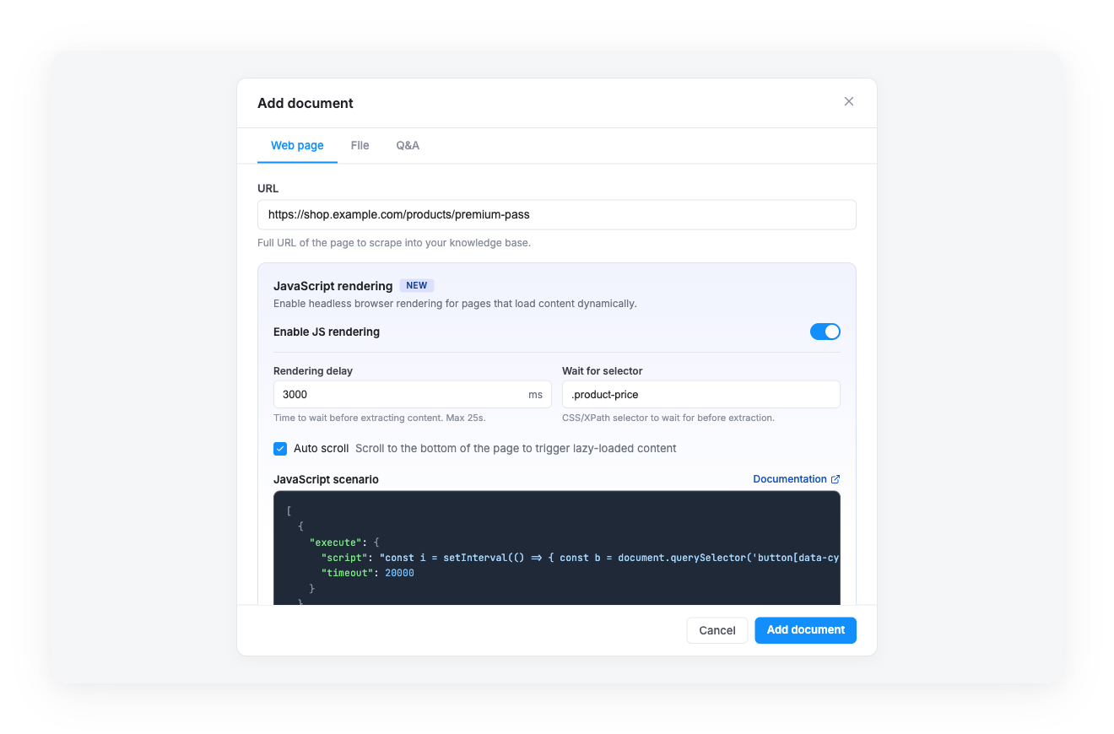Click the "timeout": 20000 line in code
This screenshot has width=1114, height=734.
click(367, 573)
